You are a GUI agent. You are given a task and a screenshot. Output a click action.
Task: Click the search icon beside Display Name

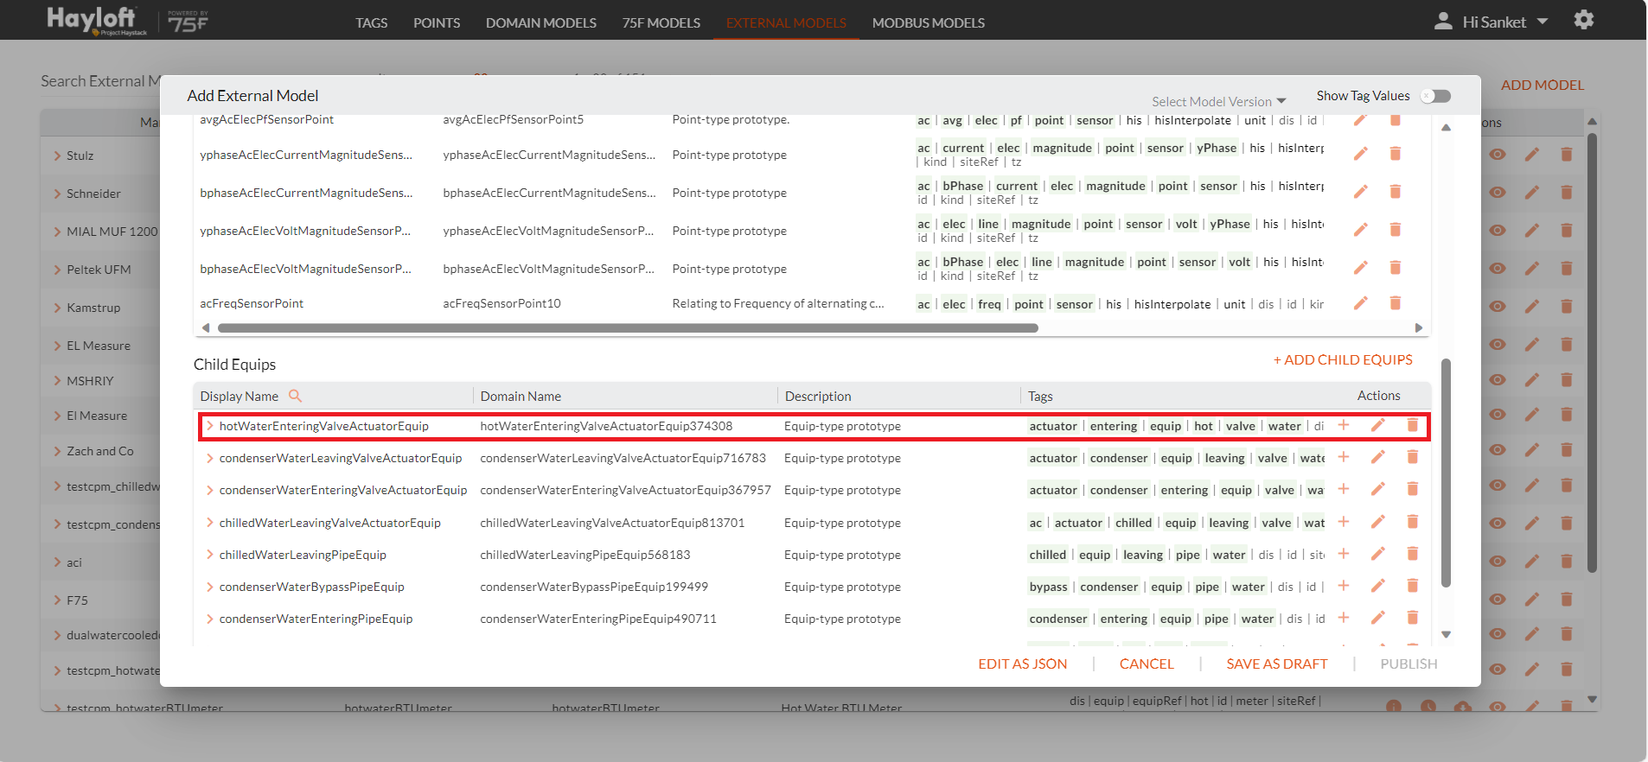[x=296, y=396]
